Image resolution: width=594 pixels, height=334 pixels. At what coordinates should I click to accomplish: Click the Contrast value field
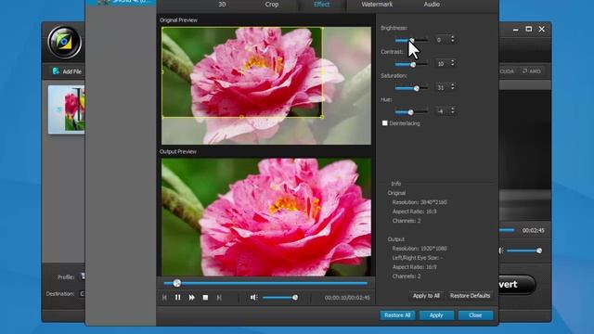(442, 64)
